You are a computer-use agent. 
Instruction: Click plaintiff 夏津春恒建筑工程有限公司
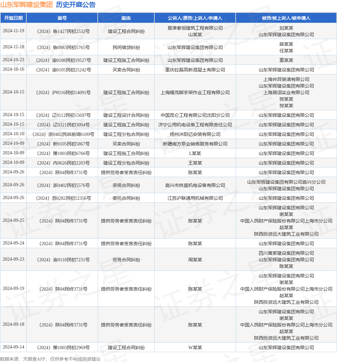(195, 28)
